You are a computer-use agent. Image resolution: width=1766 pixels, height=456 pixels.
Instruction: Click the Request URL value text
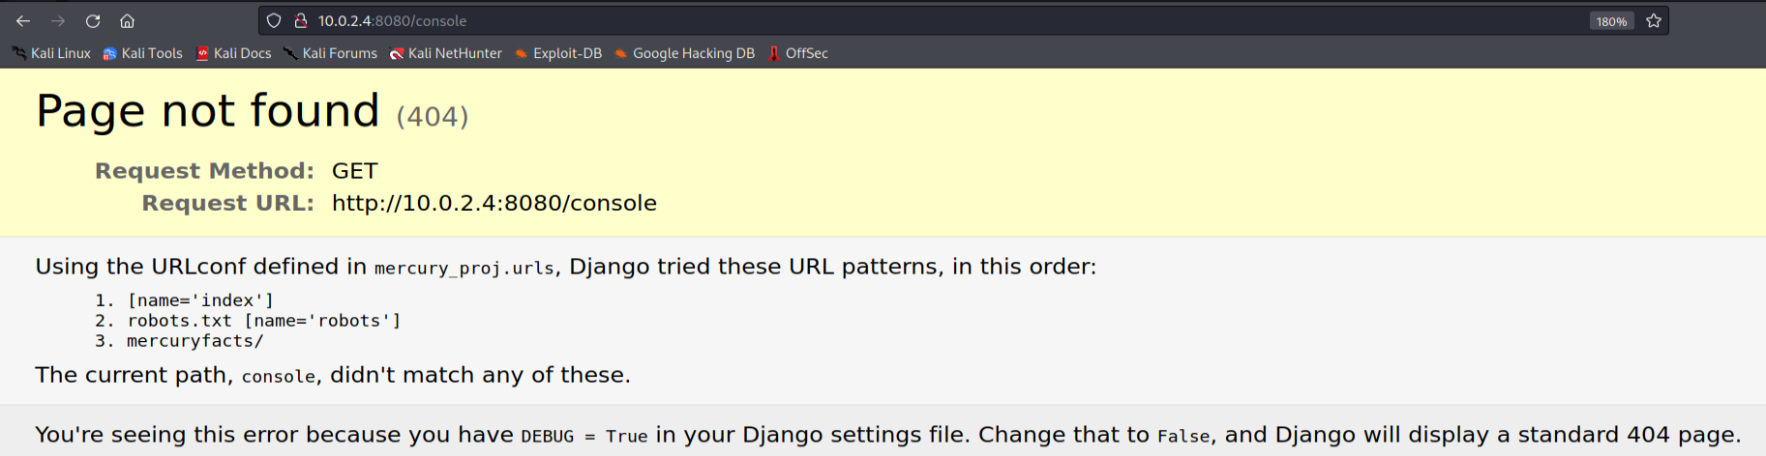click(494, 203)
